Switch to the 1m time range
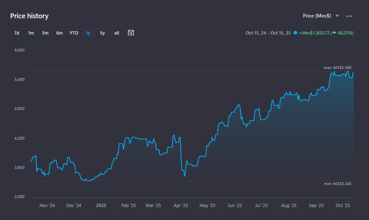Viewport: 369px width, 220px height. coord(31,33)
